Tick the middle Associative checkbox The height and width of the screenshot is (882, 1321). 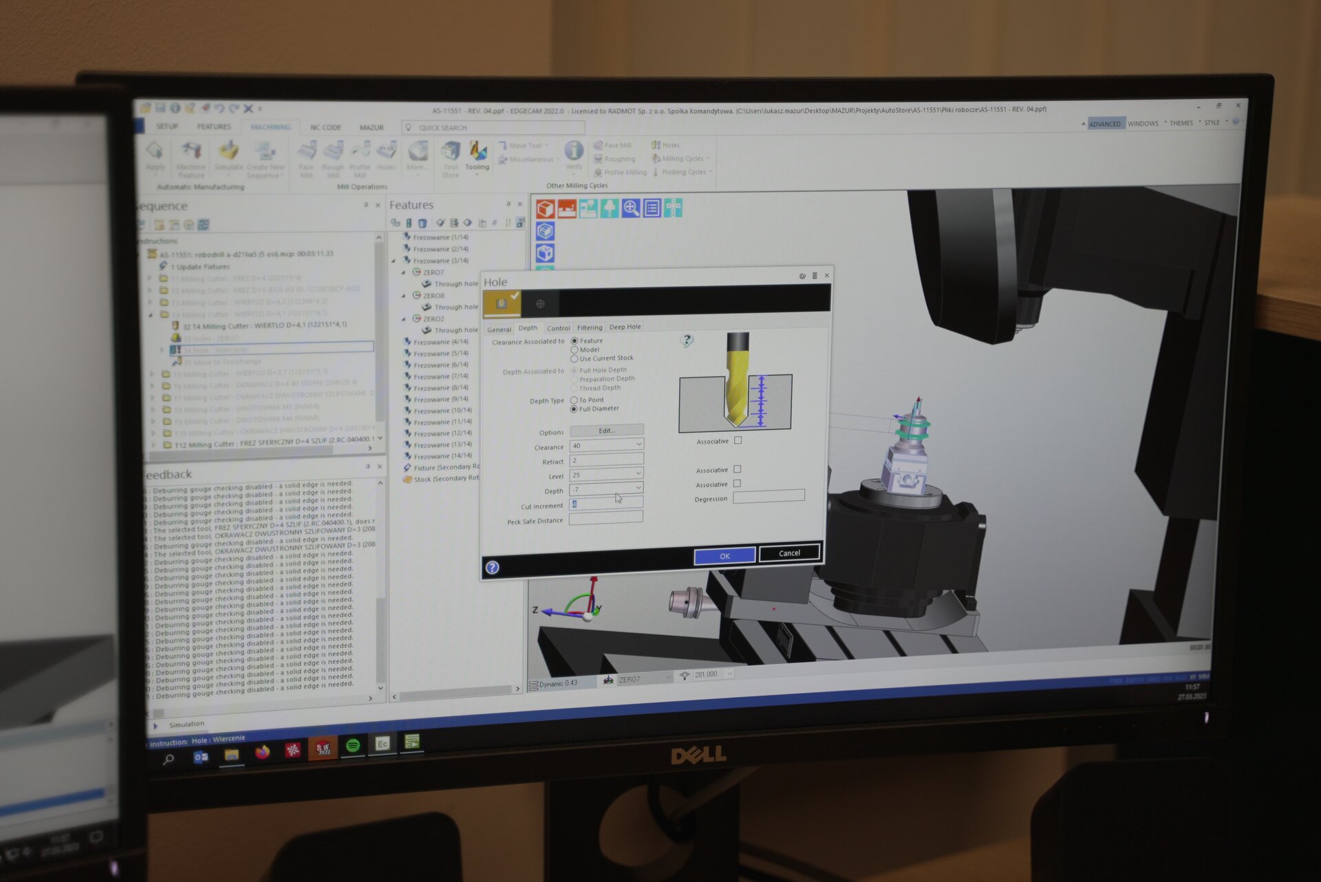click(x=738, y=469)
